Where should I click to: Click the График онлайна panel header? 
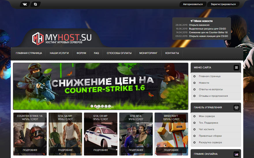point(216,154)
